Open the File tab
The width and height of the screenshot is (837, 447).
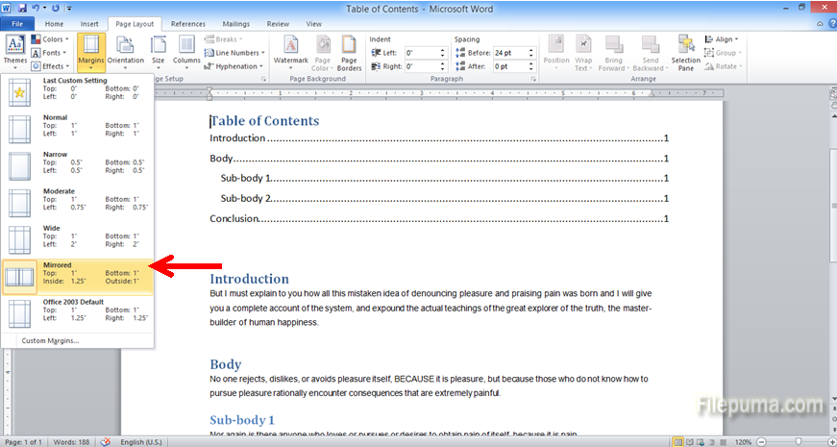(x=17, y=23)
